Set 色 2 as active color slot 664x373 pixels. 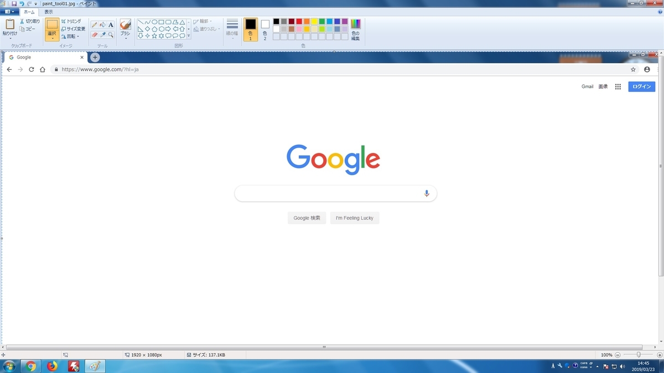click(x=265, y=29)
